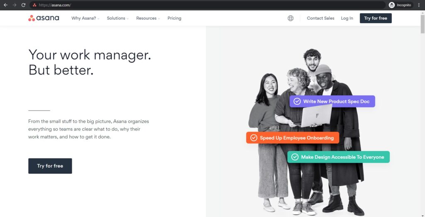Toggle checkmark on Speed Up Employee Onboarding

pyautogui.click(x=254, y=138)
